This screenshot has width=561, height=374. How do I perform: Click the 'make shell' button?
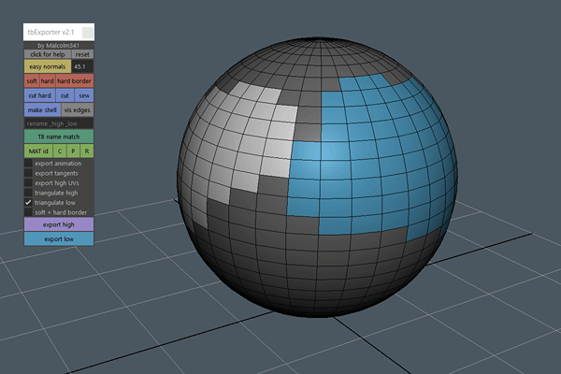42,109
